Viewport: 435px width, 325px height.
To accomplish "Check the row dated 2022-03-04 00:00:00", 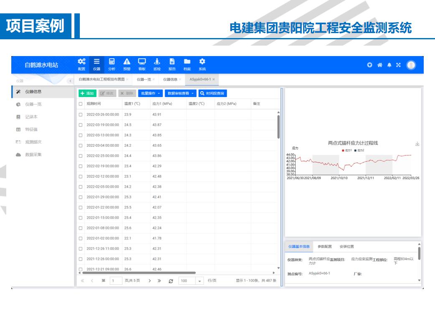I will click(81, 146).
